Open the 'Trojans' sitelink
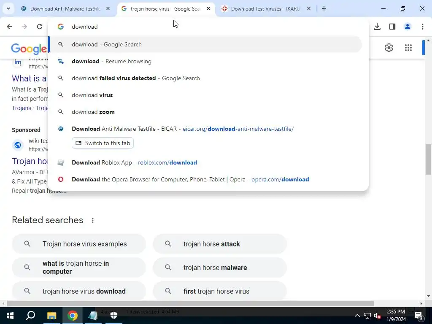 click(22, 108)
